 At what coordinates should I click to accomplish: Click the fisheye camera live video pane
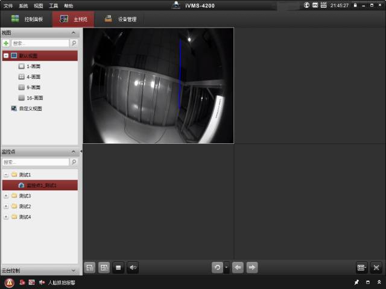tap(158, 85)
